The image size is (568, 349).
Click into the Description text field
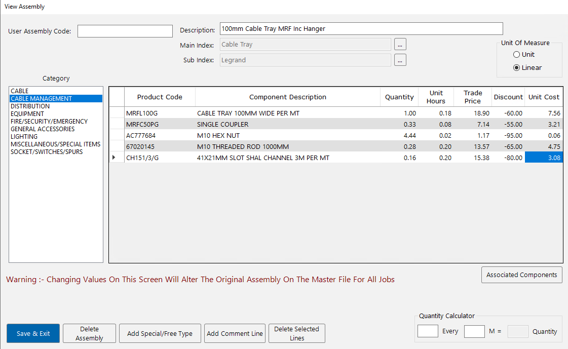[361, 29]
